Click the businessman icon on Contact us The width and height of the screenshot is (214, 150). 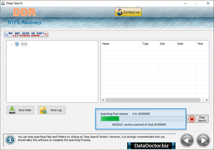pyautogui.click(x=120, y=12)
